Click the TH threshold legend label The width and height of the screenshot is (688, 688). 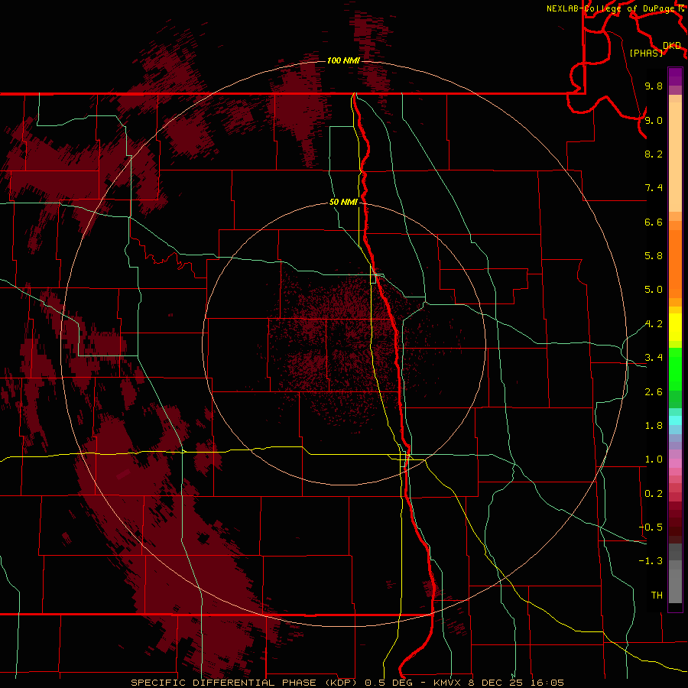coord(657,596)
